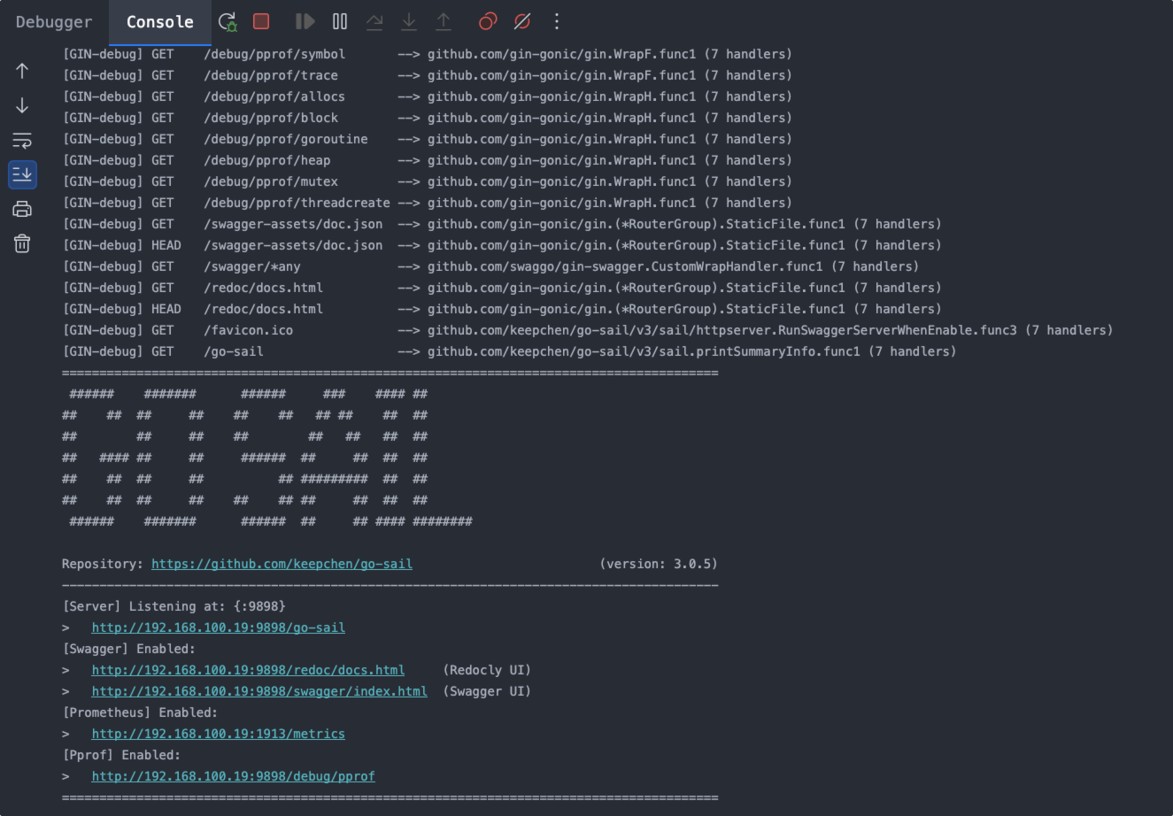
Task: Switch to the Debugger tab
Action: (x=54, y=22)
